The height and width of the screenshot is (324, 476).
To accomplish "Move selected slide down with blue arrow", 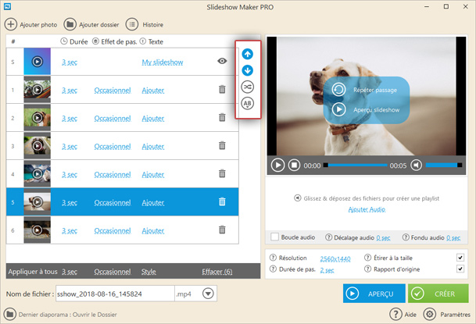I will (248, 70).
